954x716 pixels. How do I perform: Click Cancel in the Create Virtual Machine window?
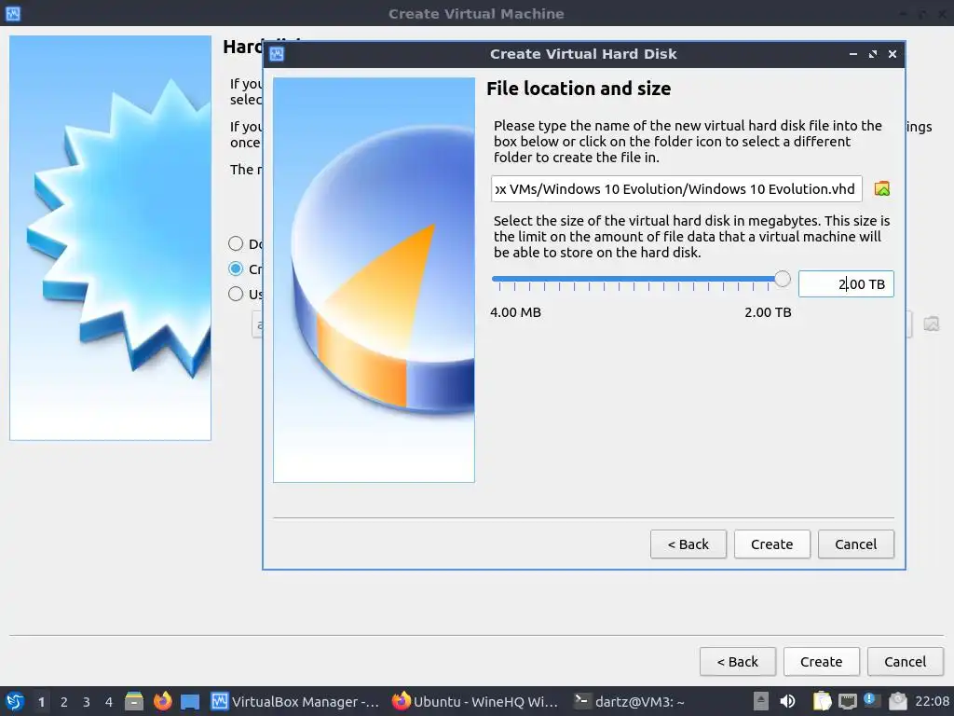pyautogui.click(x=905, y=662)
